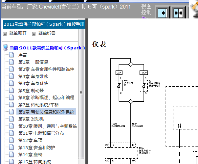This screenshot has width=198, height=164.
Task: Open 第6章 诊断概述、起点和编程
Action: coord(46,97)
